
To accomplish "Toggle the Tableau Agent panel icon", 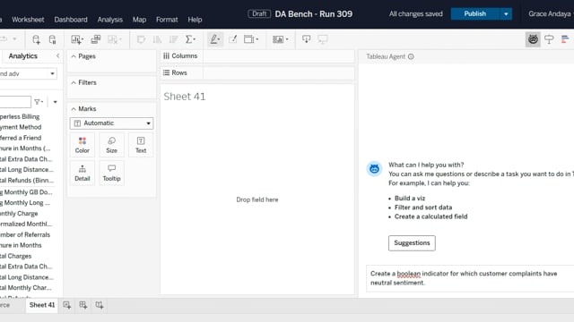I will (533, 39).
